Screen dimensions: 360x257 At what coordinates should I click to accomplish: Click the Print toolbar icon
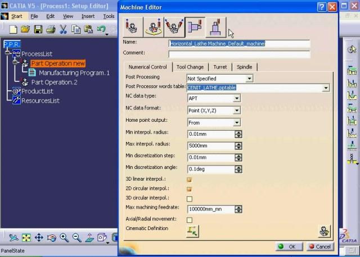[x=51, y=29]
